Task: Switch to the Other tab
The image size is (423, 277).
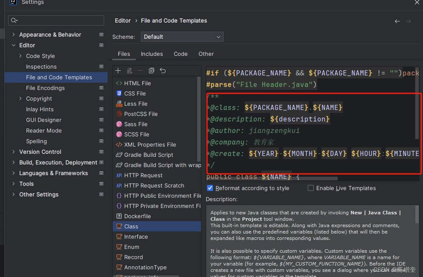Action: pyautogui.click(x=206, y=54)
